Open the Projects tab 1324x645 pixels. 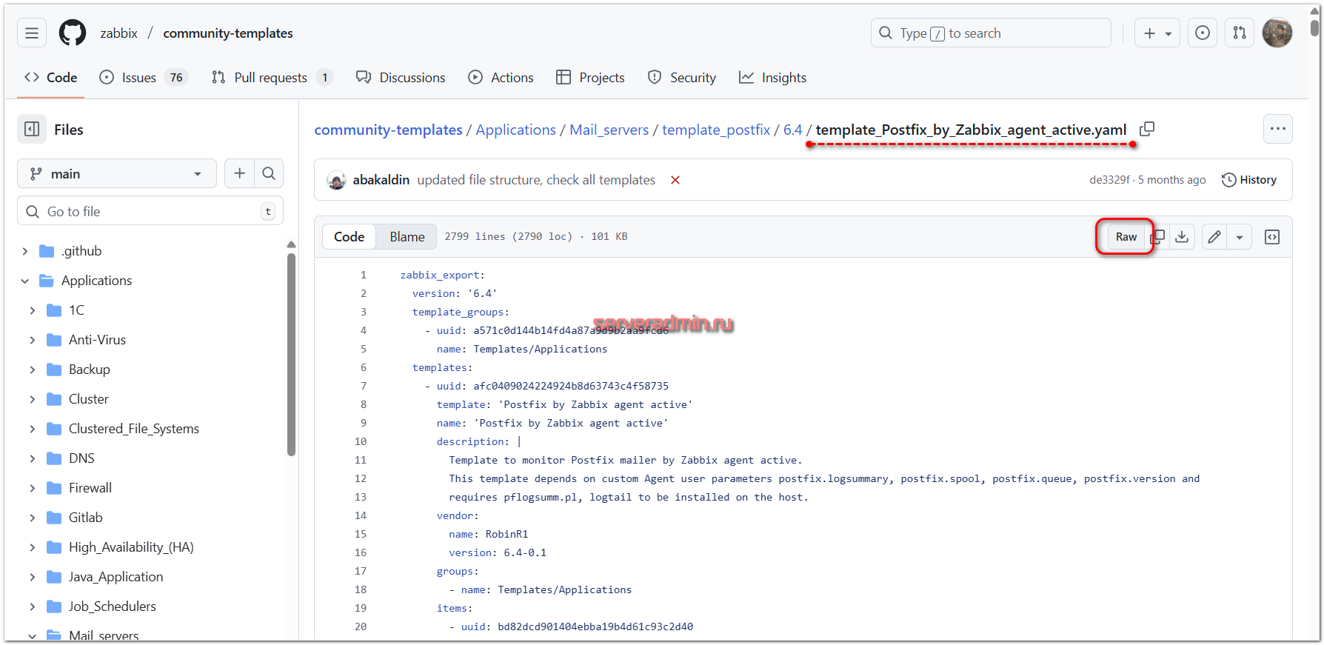(590, 78)
